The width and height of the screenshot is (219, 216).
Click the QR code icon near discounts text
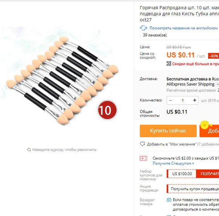pos(169,63)
